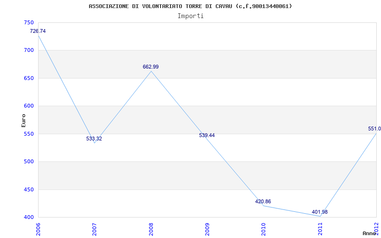Image resolution: width=381 pixels, height=238 pixels.
Task: Click the x-axis year 2011
Action: 320,229
